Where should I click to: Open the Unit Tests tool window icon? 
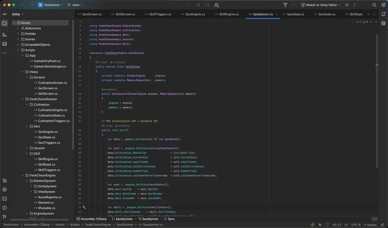tap(5, 181)
